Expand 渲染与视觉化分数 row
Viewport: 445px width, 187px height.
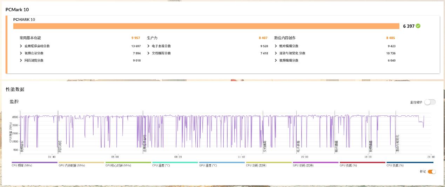coord(276,53)
